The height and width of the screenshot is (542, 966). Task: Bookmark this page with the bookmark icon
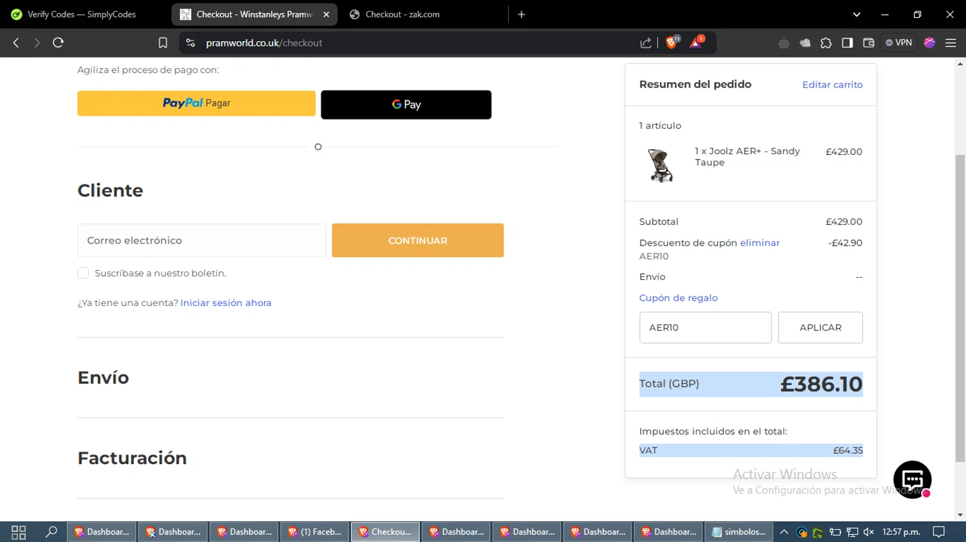coord(163,42)
